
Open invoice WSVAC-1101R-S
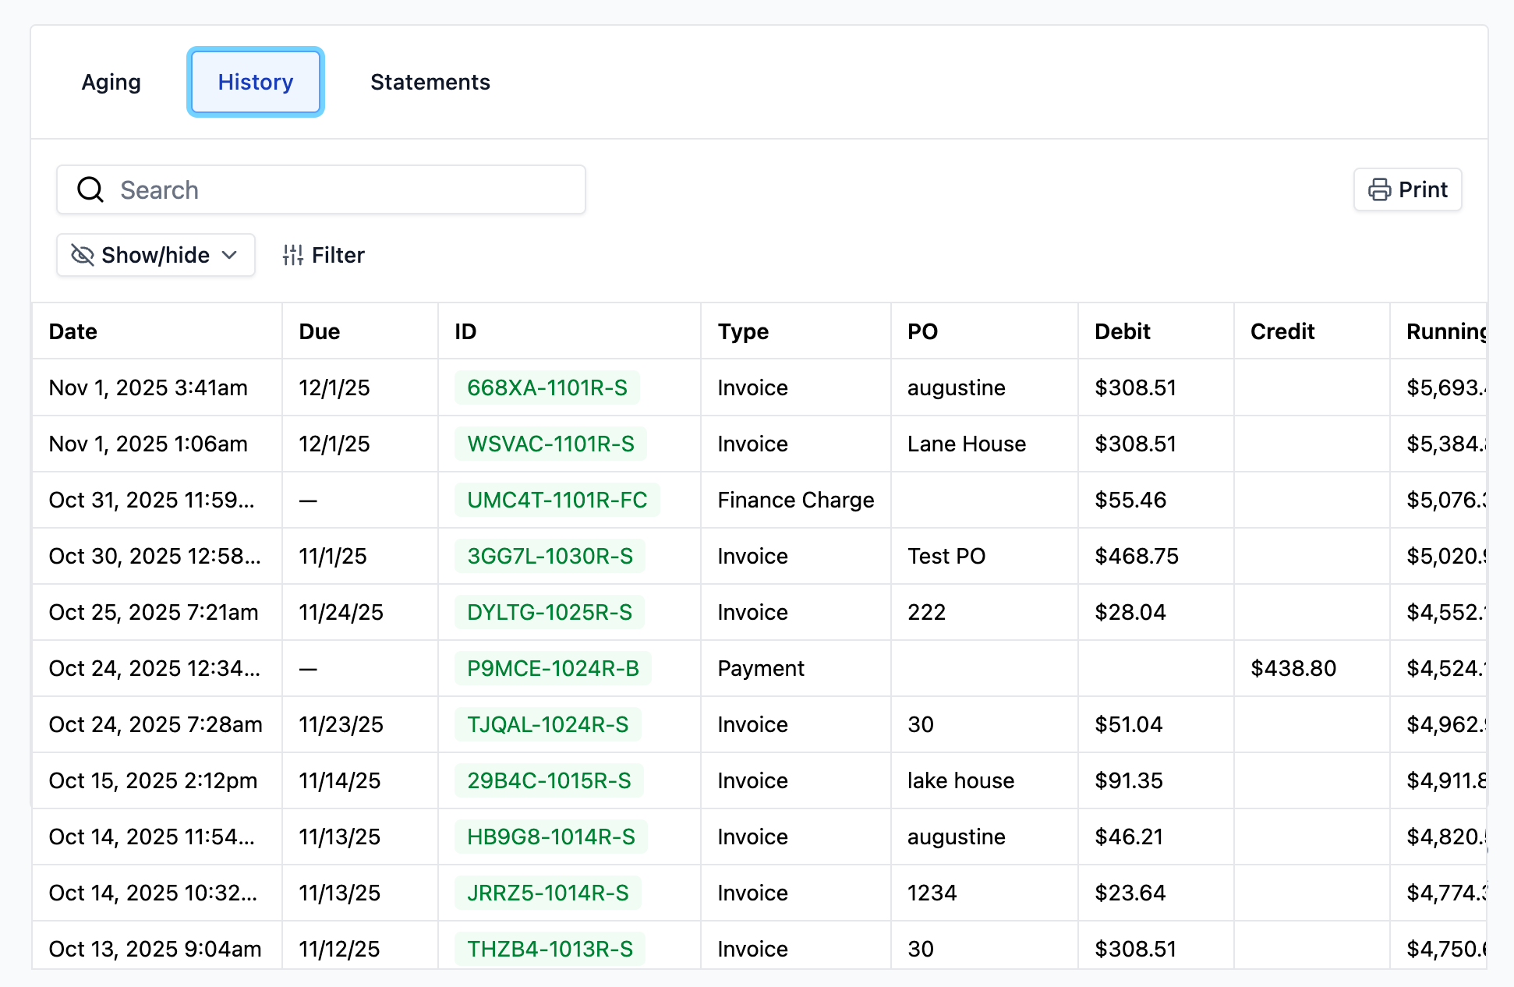coord(550,444)
